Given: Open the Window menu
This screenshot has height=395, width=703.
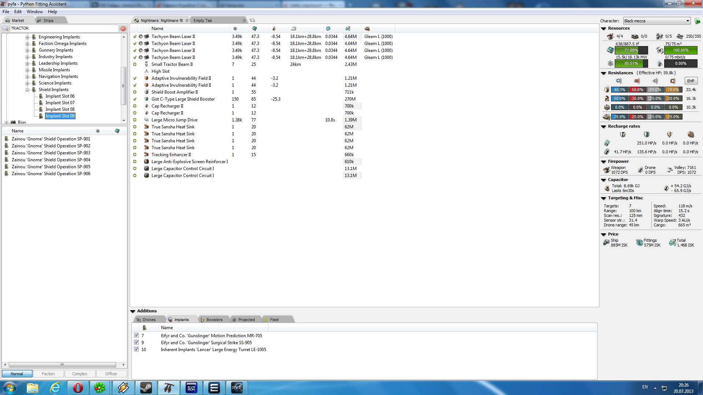Looking at the screenshot, I should (x=34, y=12).
